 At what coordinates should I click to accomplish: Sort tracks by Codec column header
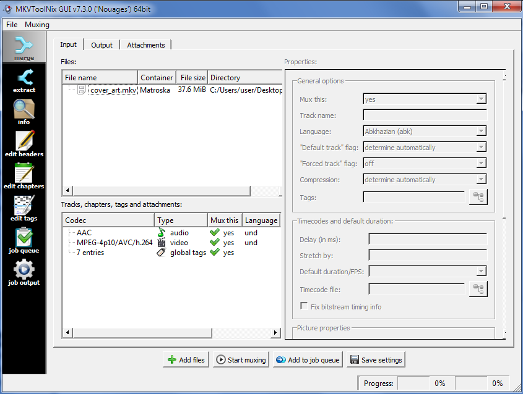[x=108, y=220]
